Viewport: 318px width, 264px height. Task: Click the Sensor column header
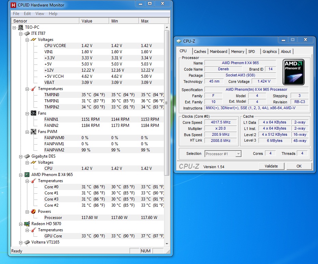pos(45,21)
